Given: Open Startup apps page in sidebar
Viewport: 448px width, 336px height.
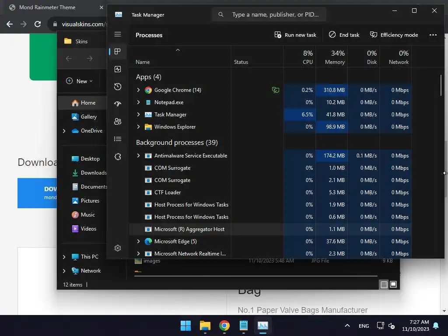Looking at the screenshot, I should 118,104.
